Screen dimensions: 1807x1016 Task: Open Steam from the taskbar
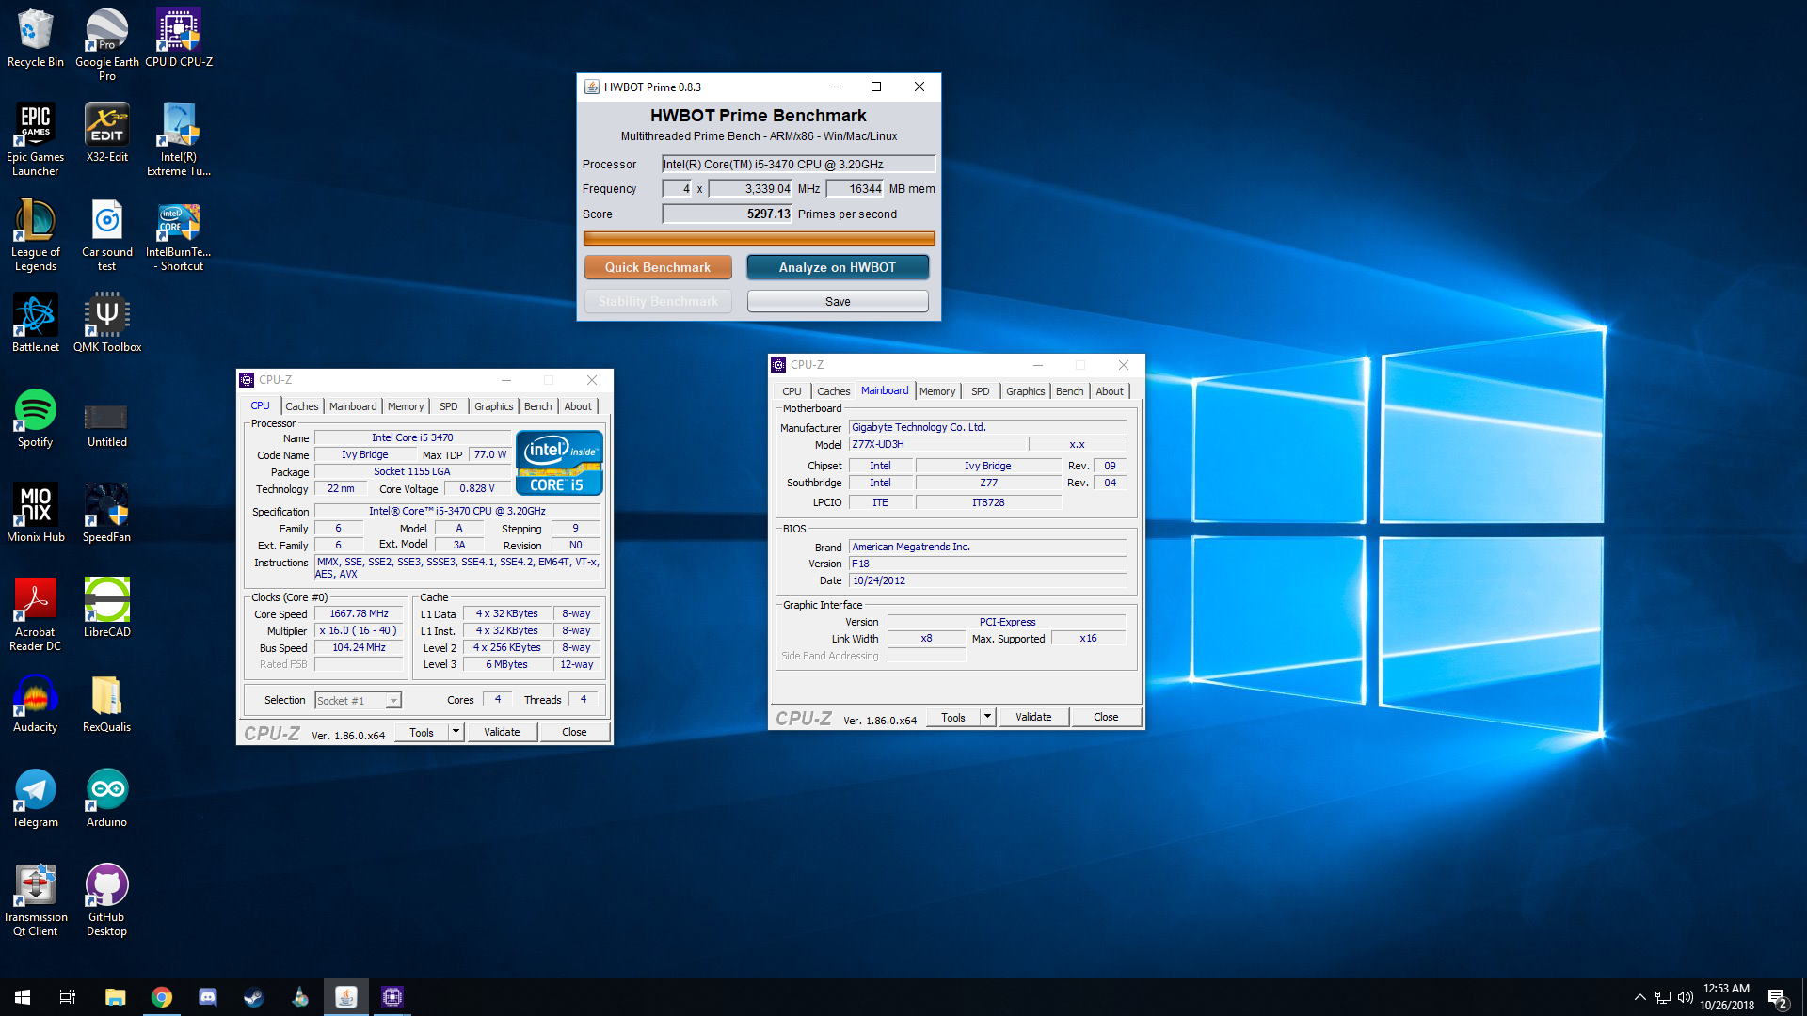tap(253, 997)
